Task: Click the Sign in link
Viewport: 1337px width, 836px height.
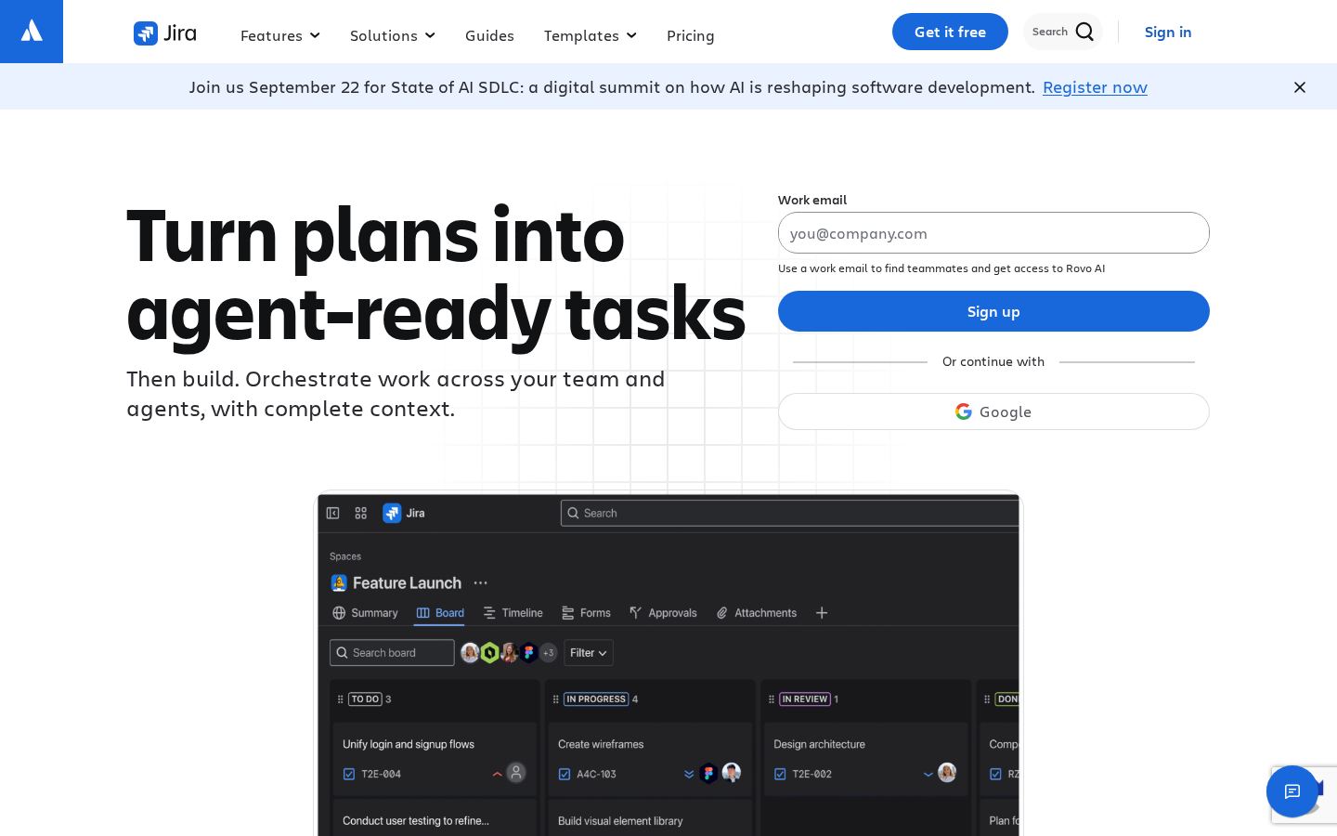Action: tap(1168, 32)
